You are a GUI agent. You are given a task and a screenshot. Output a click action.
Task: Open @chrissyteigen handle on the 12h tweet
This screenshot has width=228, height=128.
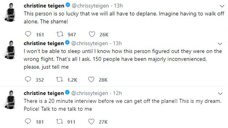89,93
